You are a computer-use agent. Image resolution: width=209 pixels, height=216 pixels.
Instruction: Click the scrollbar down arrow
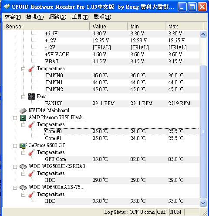203,203
